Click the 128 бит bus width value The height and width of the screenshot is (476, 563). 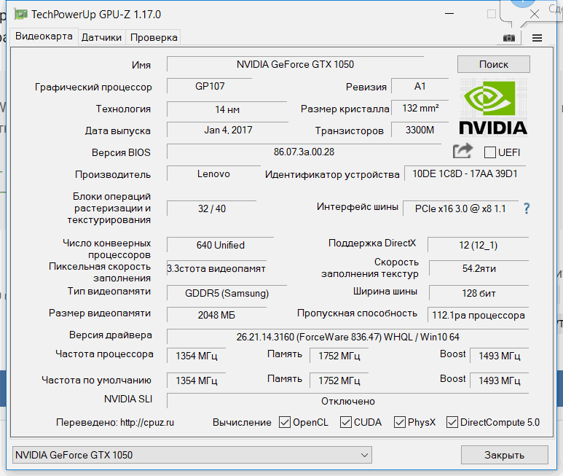[x=479, y=293]
